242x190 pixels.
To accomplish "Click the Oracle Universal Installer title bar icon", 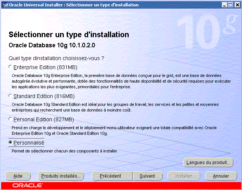I will (x=5, y=5).
